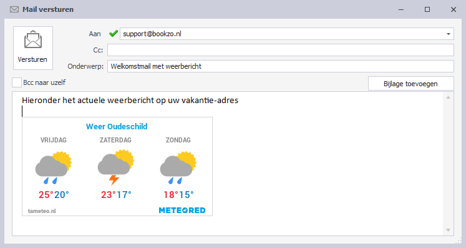466x248 pixels.
Task: Click the Zondag rain weather icon
Action: [178, 168]
